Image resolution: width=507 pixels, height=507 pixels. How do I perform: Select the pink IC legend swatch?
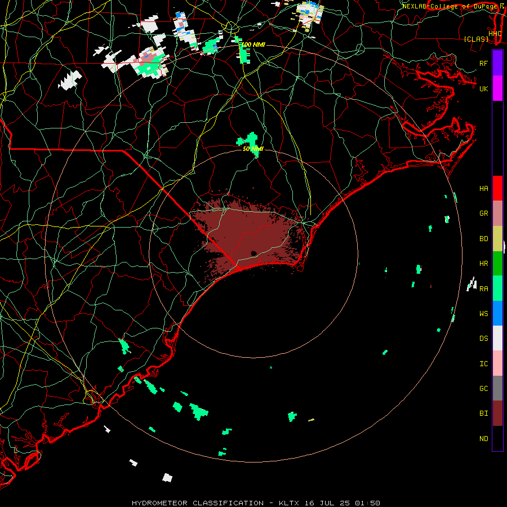pos(497,363)
